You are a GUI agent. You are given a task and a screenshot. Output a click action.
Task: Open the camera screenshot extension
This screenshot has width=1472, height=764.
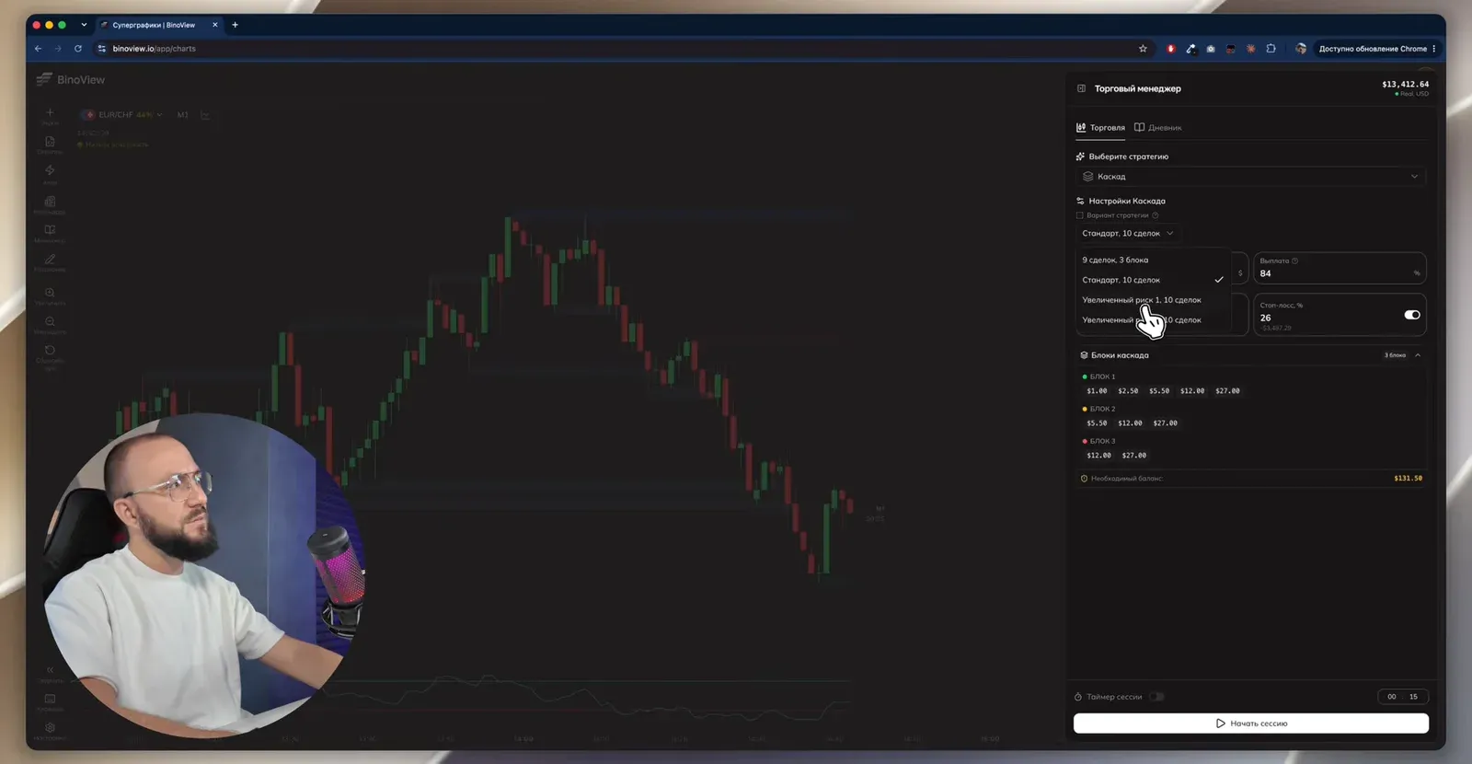click(x=1211, y=49)
